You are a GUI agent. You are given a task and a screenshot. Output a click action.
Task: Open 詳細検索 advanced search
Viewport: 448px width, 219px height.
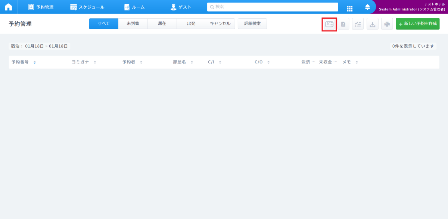pos(252,24)
